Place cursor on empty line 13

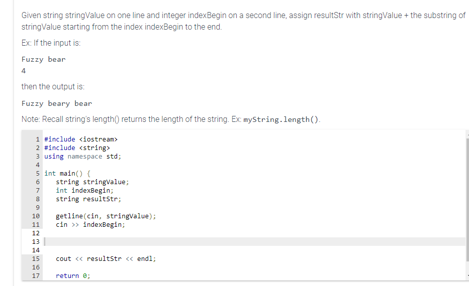tap(254, 241)
